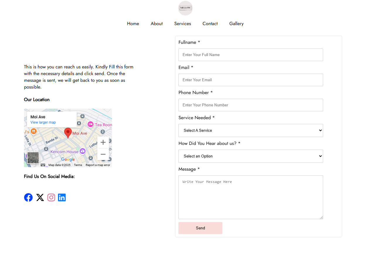Click the X (Twitter) icon
The image size is (370, 258).
point(40,197)
